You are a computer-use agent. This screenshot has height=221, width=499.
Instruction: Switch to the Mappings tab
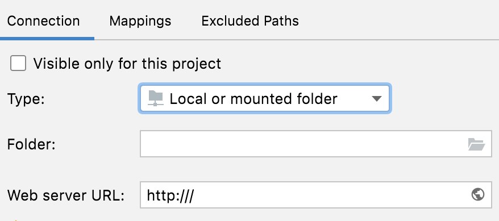click(x=140, y=21)
